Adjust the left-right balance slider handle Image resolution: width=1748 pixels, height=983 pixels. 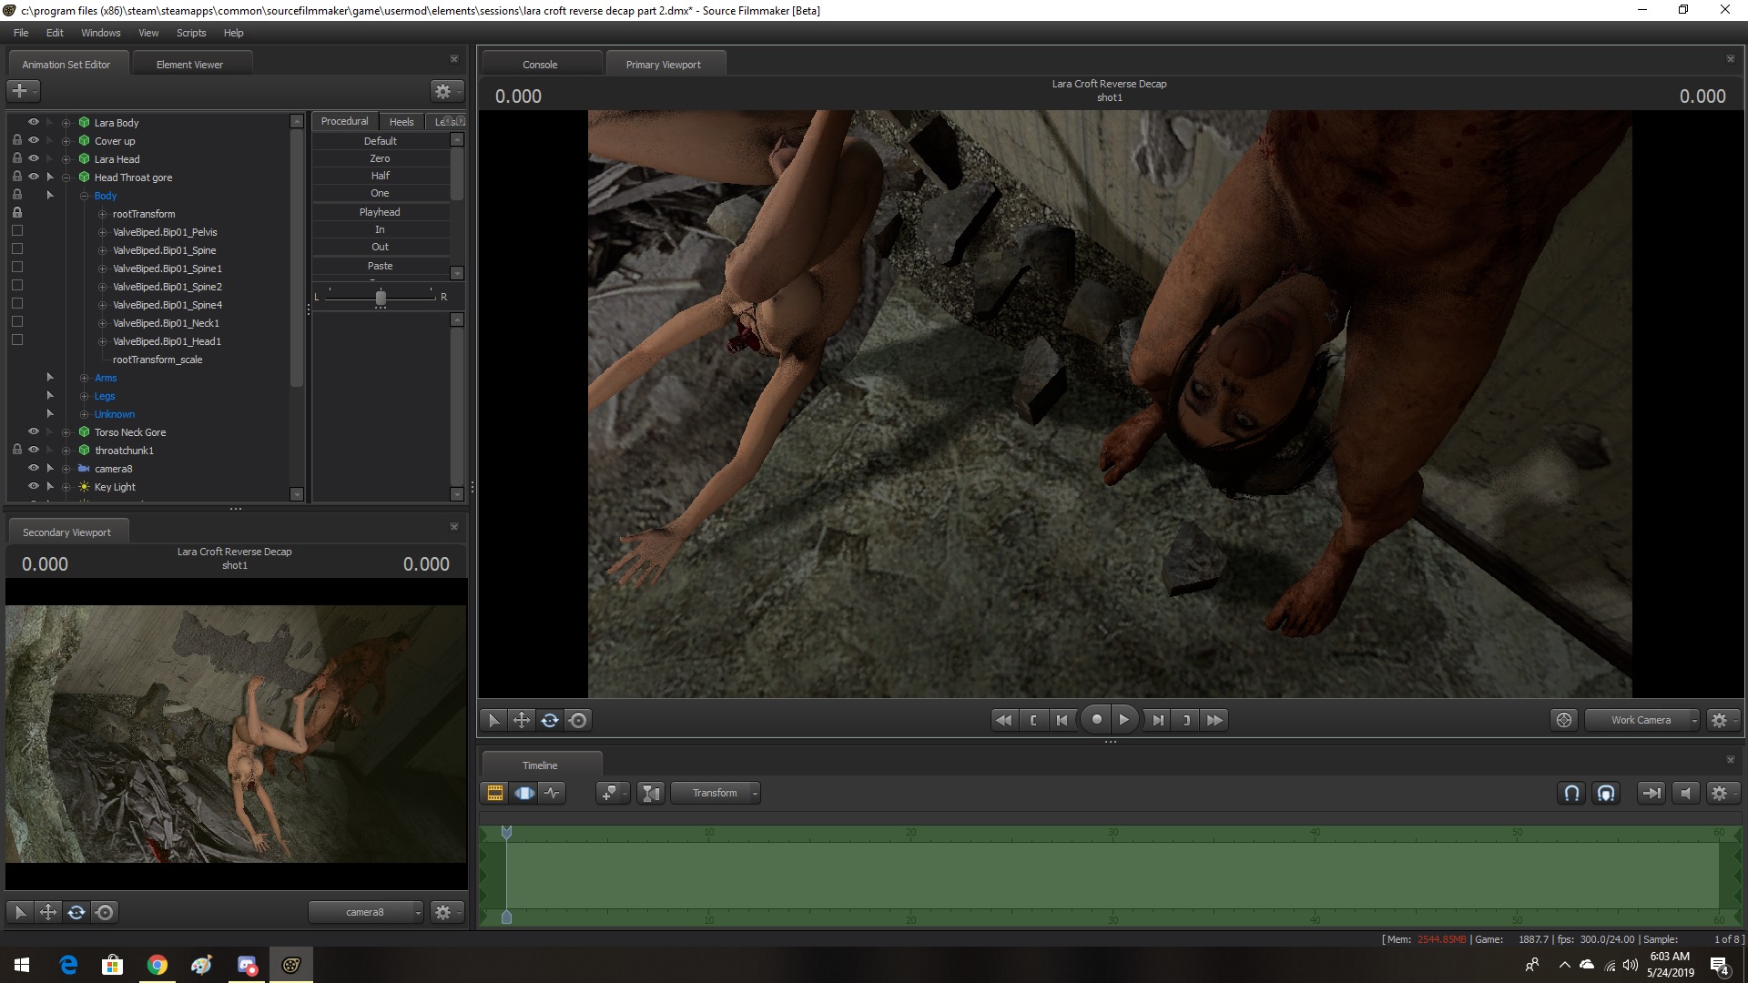381,298
